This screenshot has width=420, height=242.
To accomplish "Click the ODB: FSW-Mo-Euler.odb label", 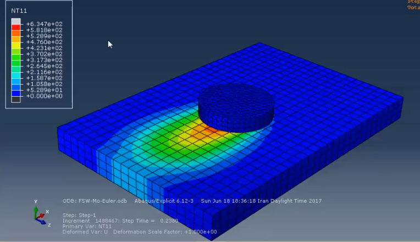I will click(95, 201).
